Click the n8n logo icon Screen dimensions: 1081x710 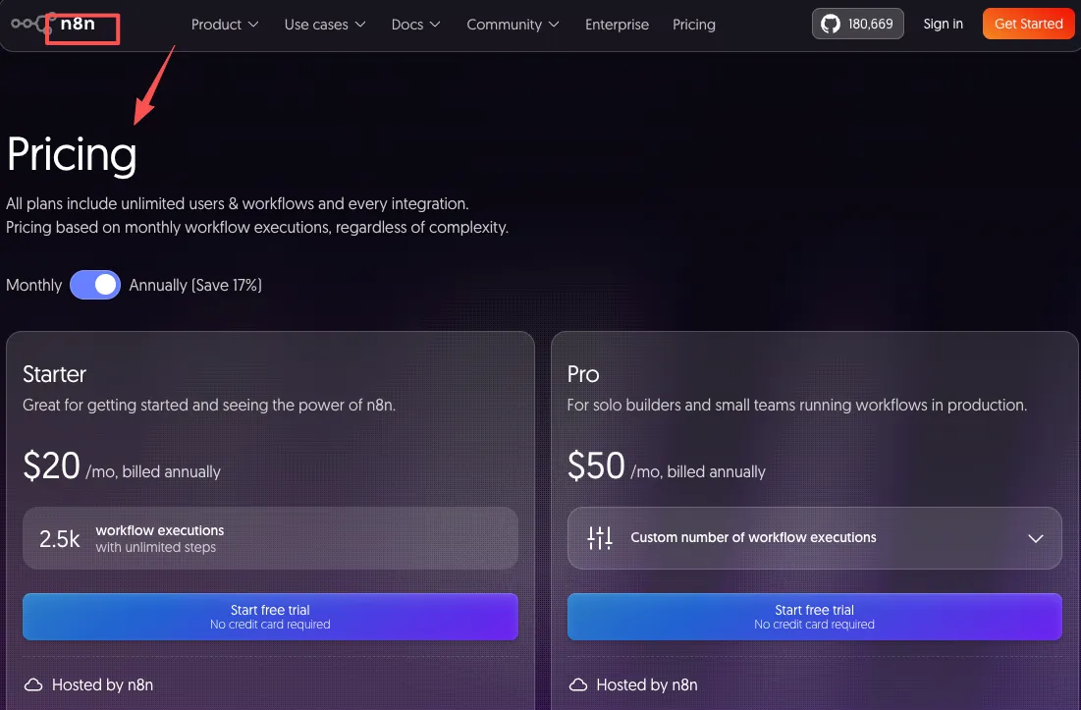[32, 24]
